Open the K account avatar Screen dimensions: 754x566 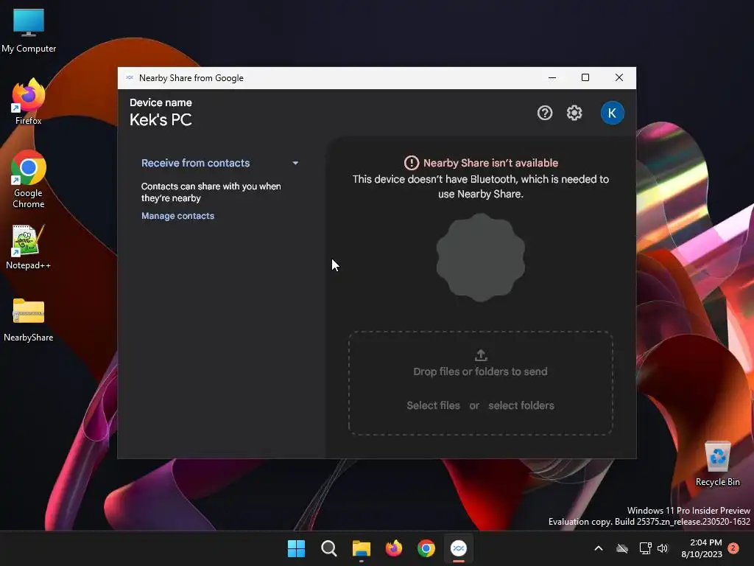[612, 113]
